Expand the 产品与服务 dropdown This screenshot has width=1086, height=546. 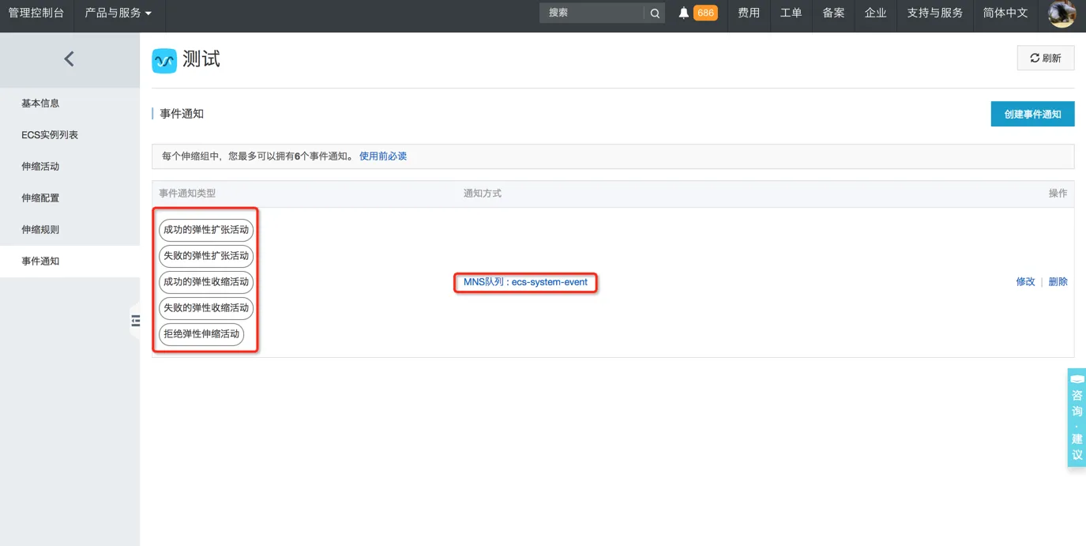click(x=118, y=13)
